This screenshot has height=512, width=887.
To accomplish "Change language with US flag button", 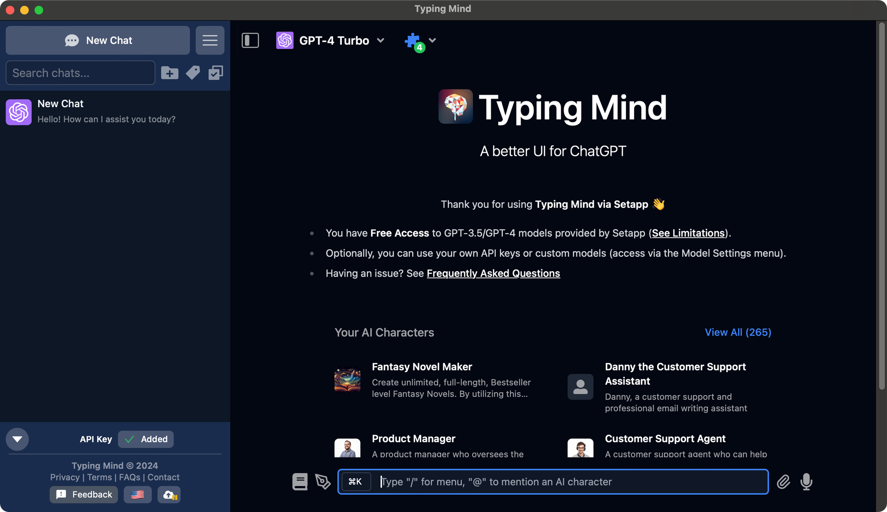I will (137, 494).
